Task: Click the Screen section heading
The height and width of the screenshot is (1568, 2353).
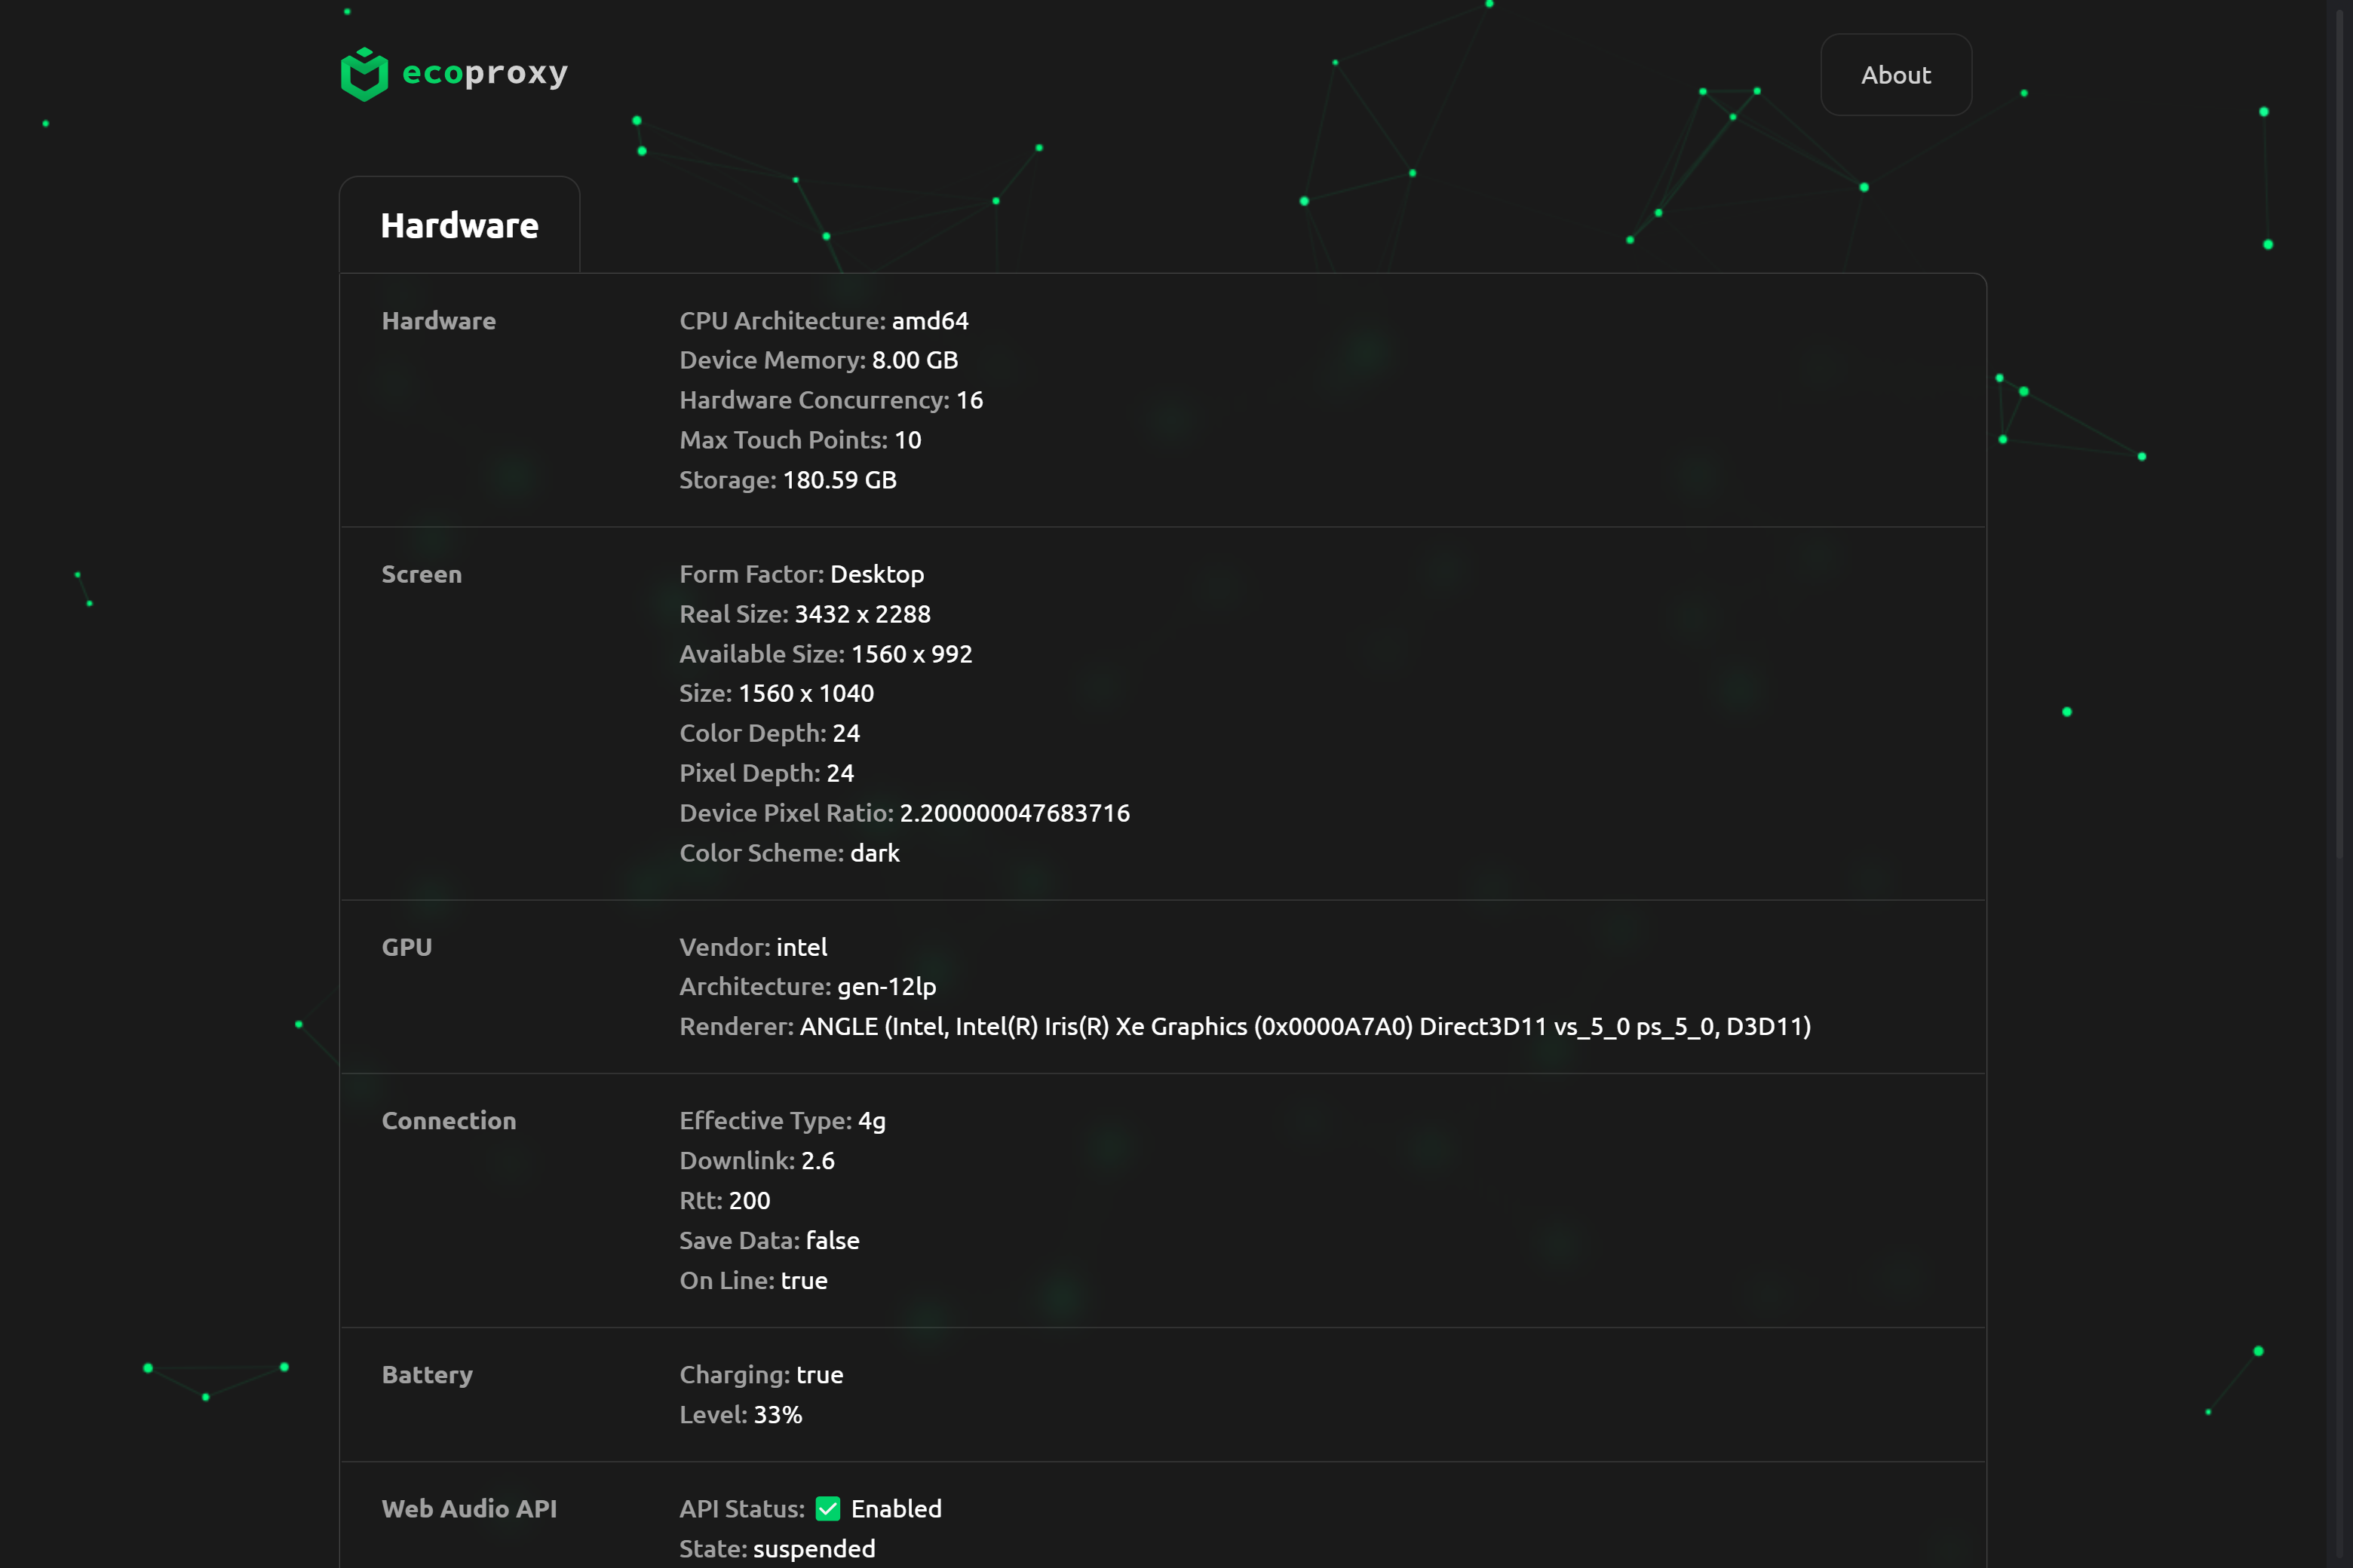Action: pos(421,574)
